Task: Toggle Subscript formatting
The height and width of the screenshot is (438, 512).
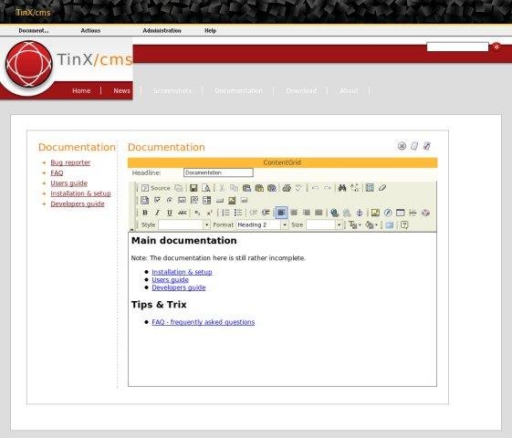Action: tap(197, 213)
